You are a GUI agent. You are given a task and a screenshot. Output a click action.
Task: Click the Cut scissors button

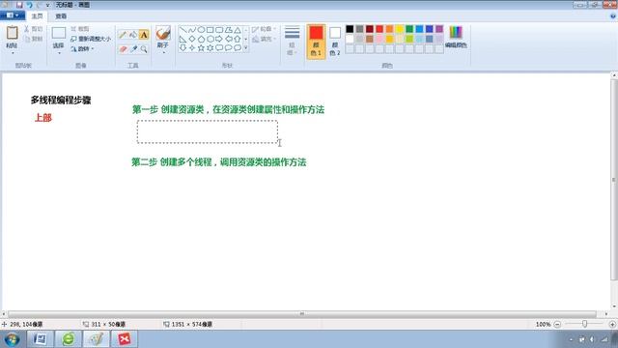point(33,29)
